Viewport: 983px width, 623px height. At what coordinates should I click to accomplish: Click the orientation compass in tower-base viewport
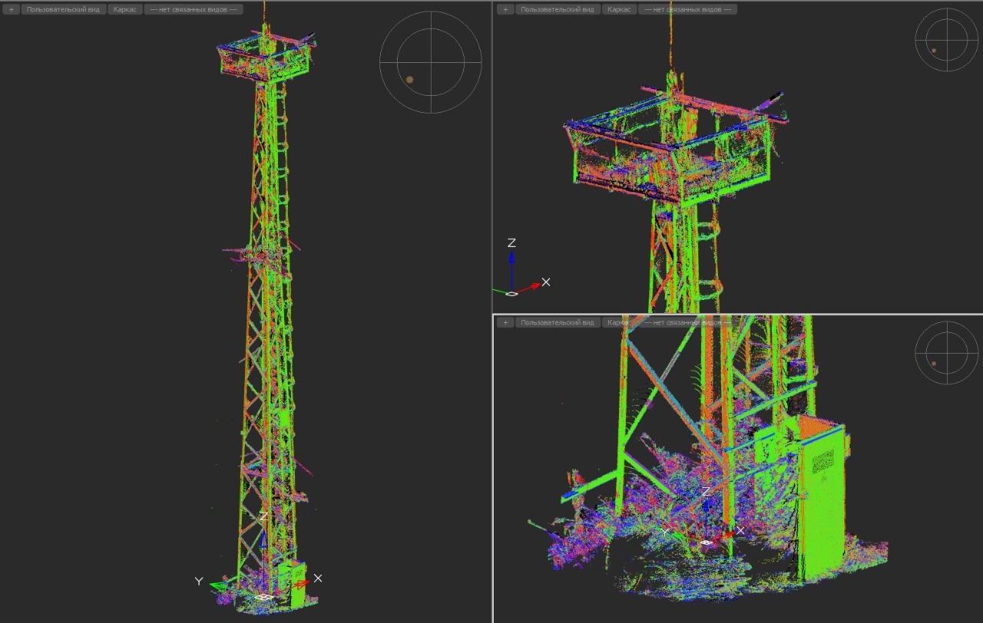click(x=947, y=352)
